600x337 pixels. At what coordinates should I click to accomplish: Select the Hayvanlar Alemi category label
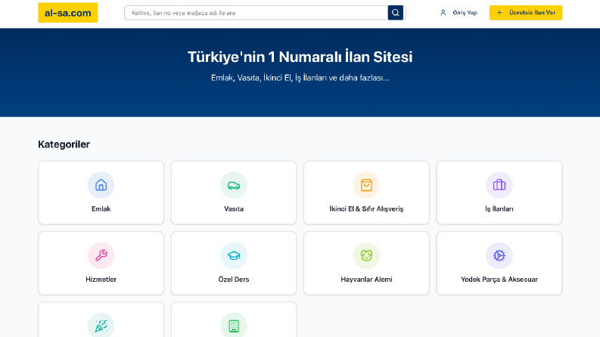[366, 280]
